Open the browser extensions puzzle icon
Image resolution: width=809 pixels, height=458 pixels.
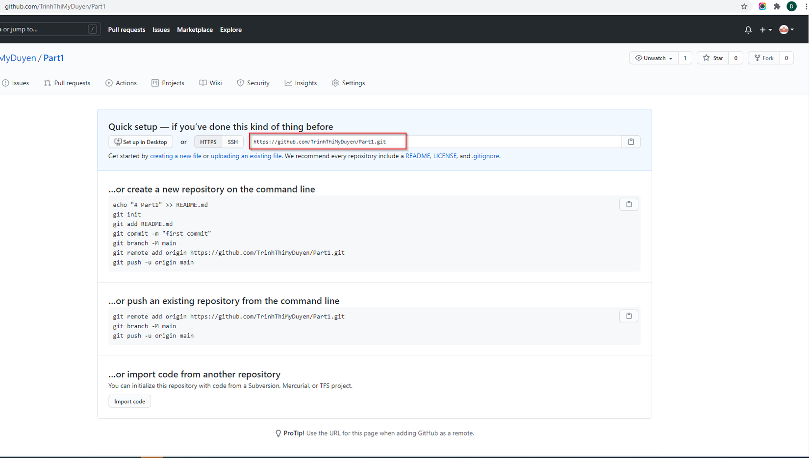coord(777,6)
